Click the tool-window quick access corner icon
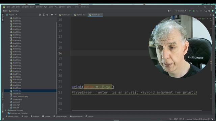The width and height of the screenshot is (216, 121). [3, 119]
